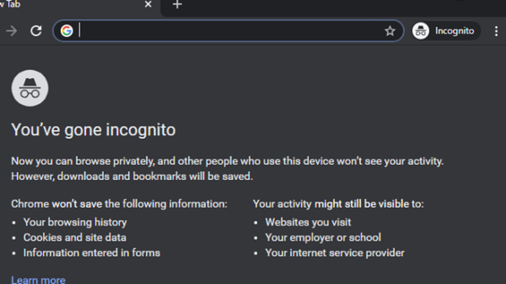Bookmark this page with the star icon

[x=390, y=31]
